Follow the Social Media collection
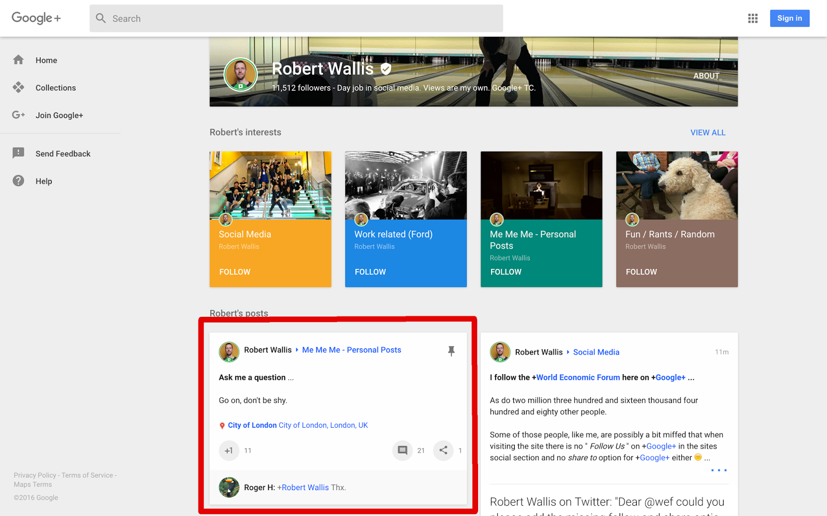827x516 pixels. (235, 272)
